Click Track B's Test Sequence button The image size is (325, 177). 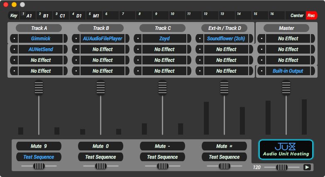click(x=100, y=157)
